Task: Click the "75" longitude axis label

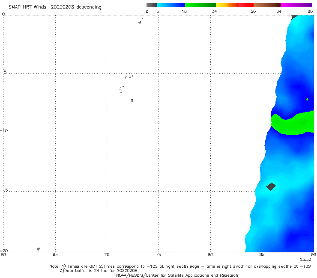Action: coord(158,254)
